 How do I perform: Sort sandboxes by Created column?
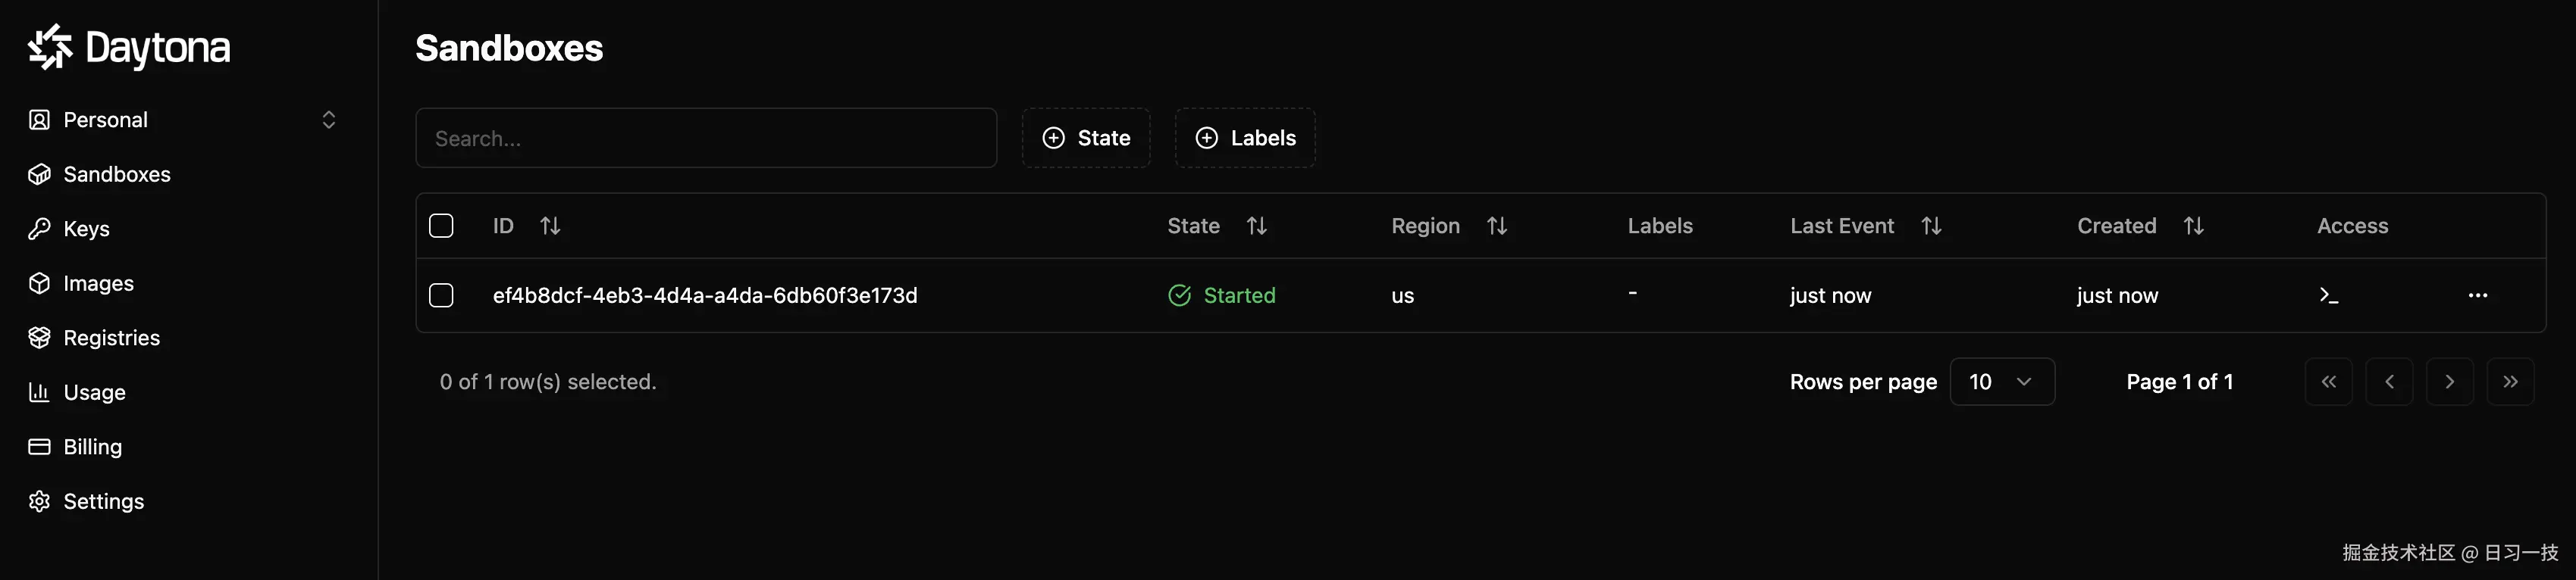coord(2193,226)
